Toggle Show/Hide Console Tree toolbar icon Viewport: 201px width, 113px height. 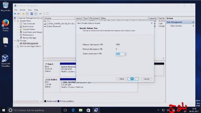point(27,14)
